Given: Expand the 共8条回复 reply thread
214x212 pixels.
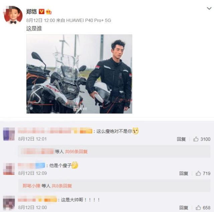Looking at the screenshot, I should click(x=62, y=186).
